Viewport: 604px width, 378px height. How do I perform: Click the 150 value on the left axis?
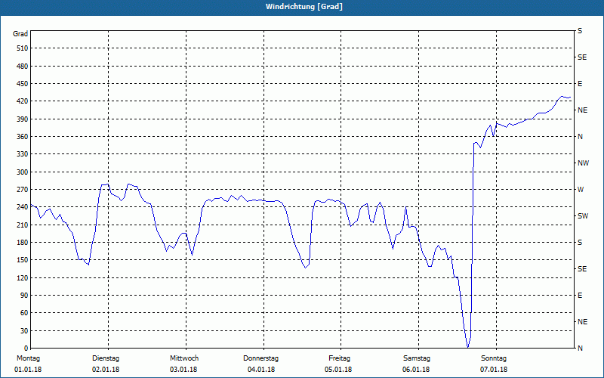tap(22, 260)
